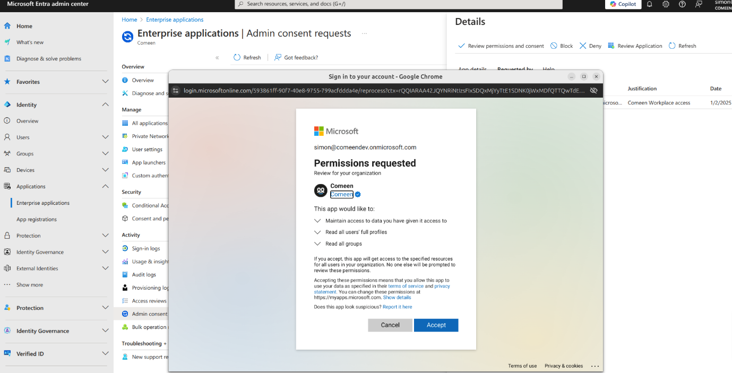Open Consent and permissions under Security

(145, 219)
